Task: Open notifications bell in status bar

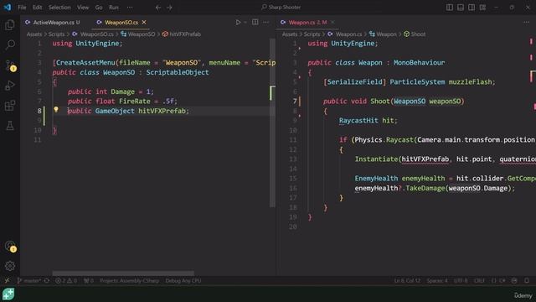Action: (x=527, y=280)
